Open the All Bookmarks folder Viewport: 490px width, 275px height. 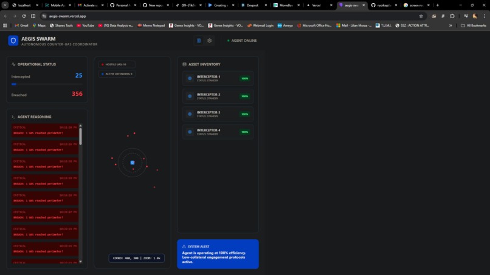pyautogui.click(x=474, y=25)
